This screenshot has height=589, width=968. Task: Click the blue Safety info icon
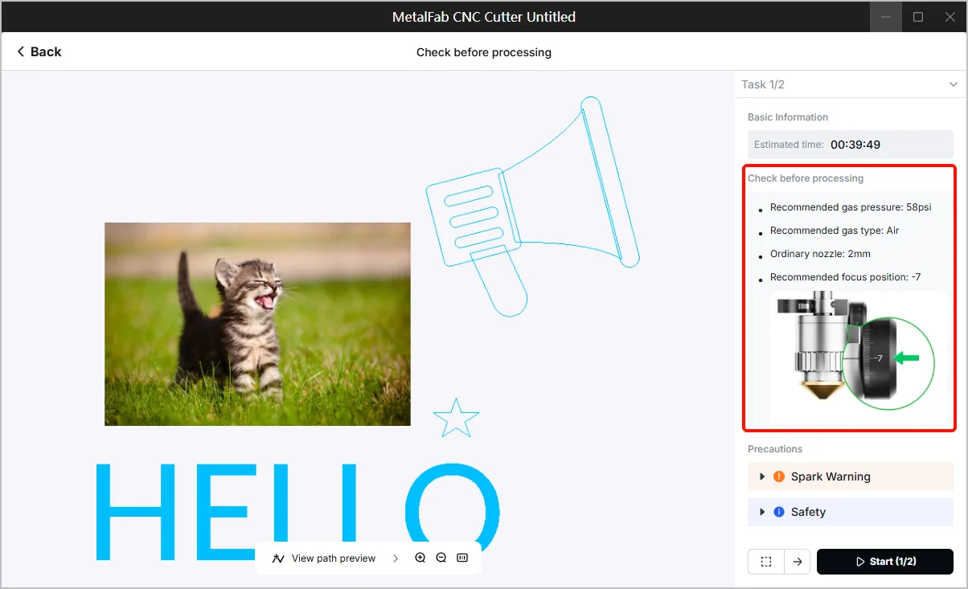tap(779, 512)
